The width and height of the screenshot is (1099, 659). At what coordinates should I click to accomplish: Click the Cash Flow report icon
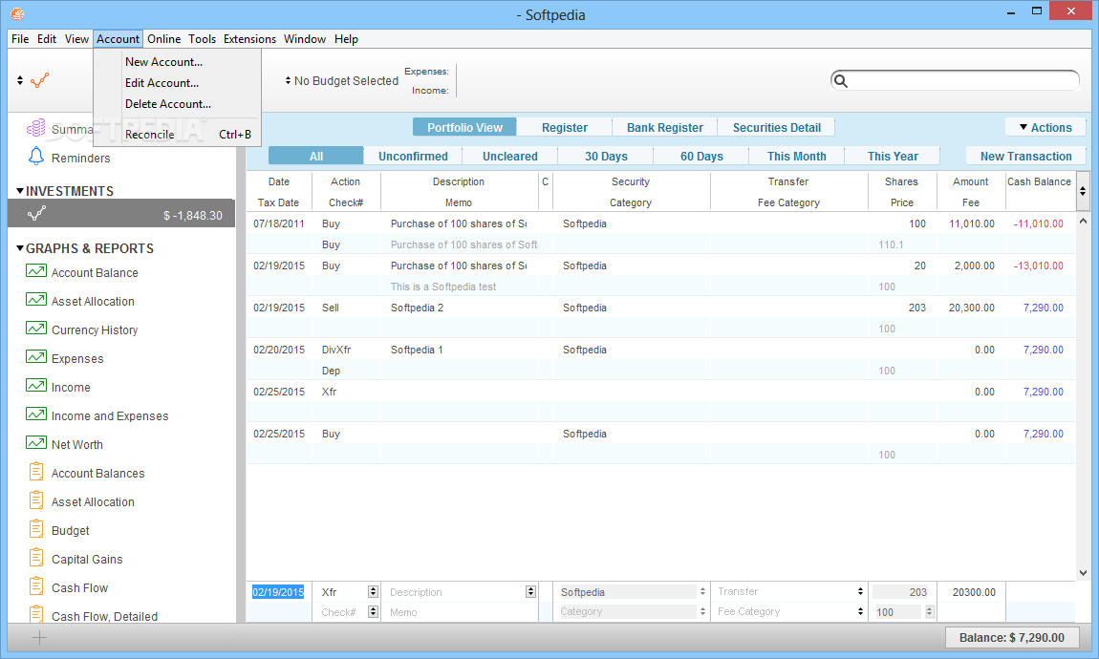[36, 586]
